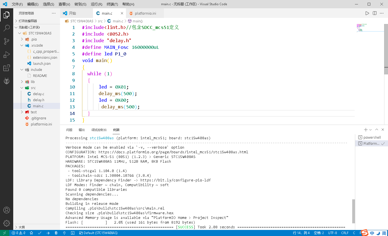Switch environment Default (STC15W408AS) in status bar

click(98, 233)
